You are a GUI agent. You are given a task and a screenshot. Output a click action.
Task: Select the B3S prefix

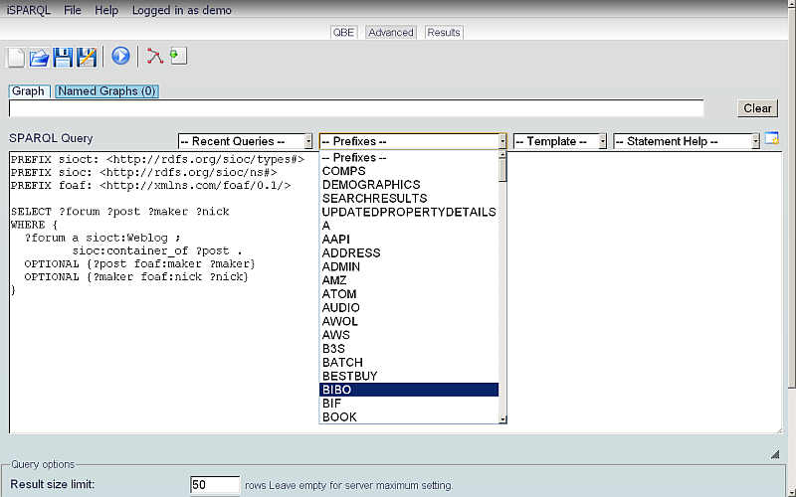click(x=409, y=349)
